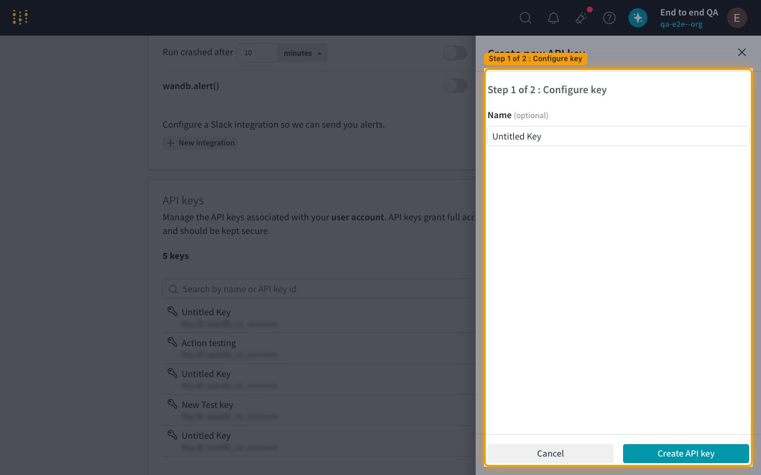Close the Create new API key panel
The width and height of the screenshot is (761, 475).
(x=742, y=52)
